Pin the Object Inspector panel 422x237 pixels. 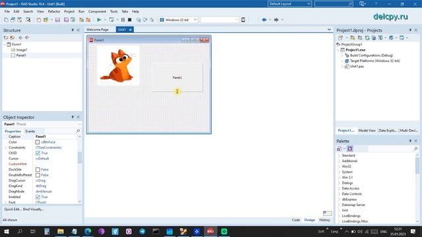73,117
